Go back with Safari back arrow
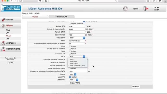This screenshot has height=94, width=167. click(x=12, y=1)
